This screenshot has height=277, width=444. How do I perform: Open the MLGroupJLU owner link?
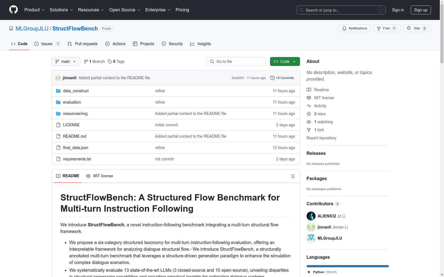tap(32, 29)
